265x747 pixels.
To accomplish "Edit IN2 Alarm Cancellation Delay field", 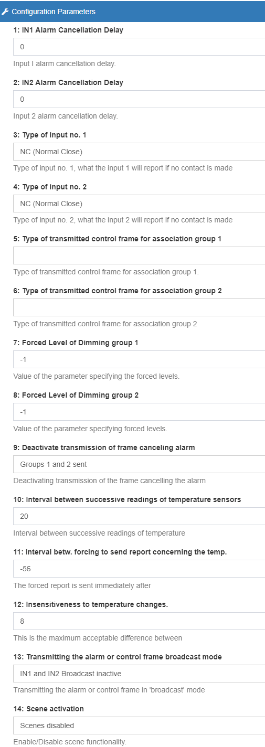I will (x=139, y=99).
